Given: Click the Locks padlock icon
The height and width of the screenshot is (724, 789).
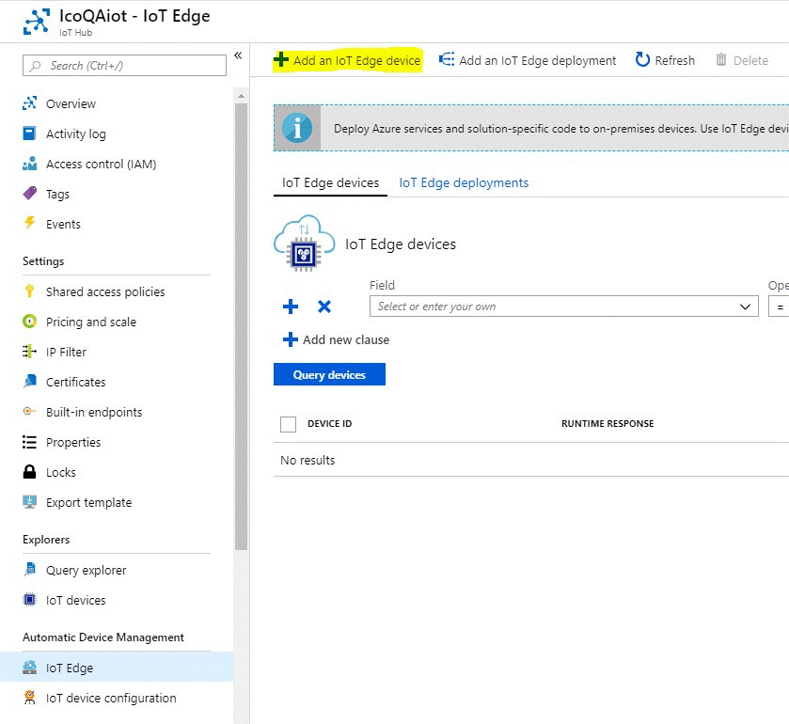Looking at the screenshot, I should [x=29, y=472].
